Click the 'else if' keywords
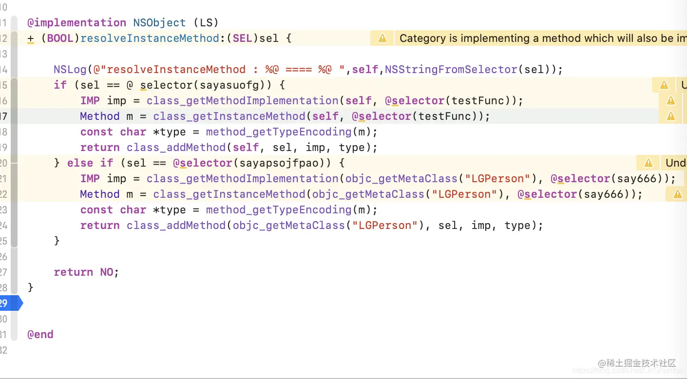 click(x=90, y=163)
